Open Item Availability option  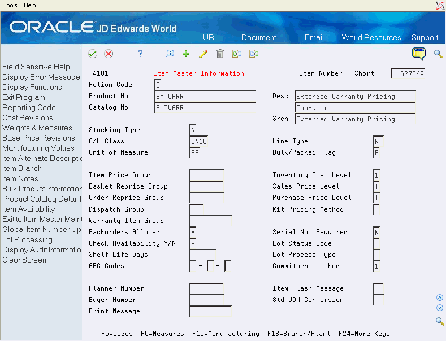29,209
